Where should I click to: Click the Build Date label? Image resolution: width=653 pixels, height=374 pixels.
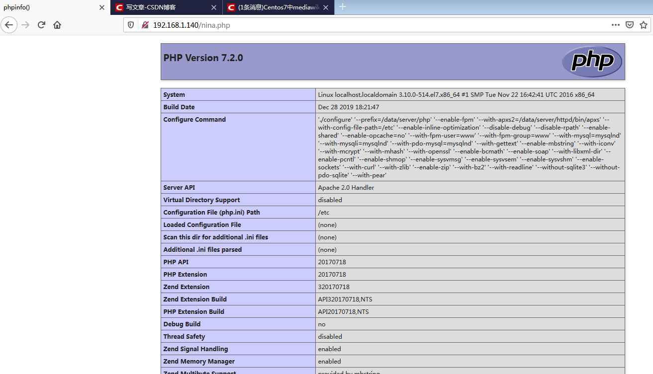coord(179,107)
